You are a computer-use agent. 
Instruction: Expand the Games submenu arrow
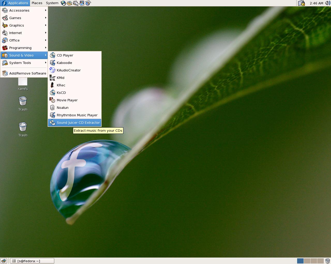(x=46, y=18)
